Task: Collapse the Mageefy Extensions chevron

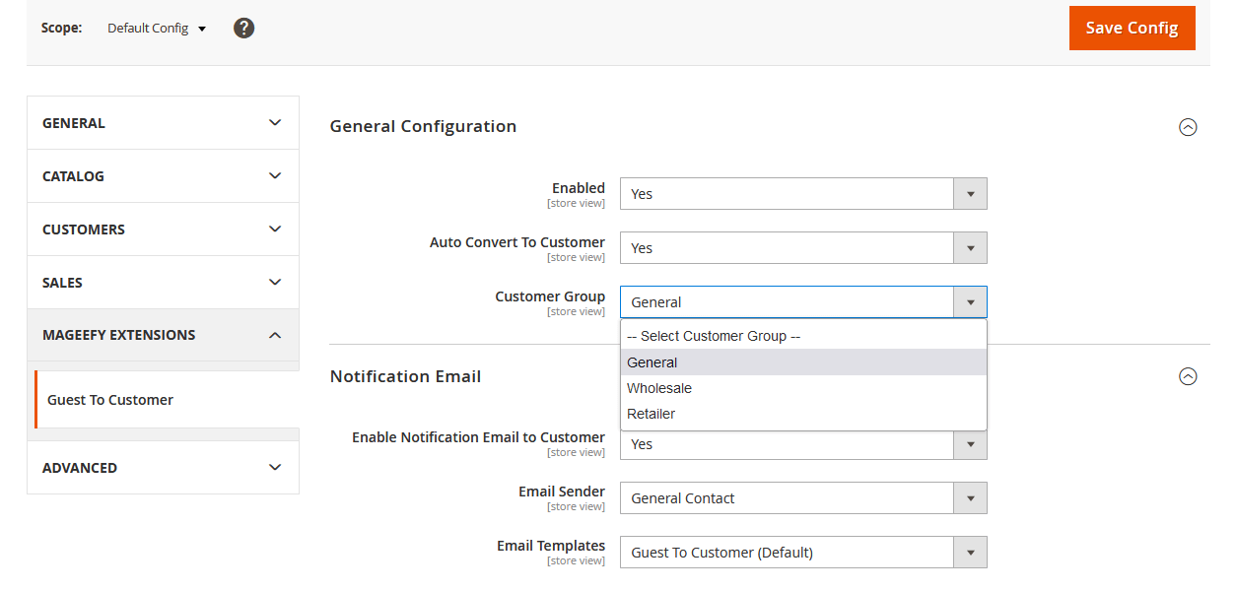Action: pyautogui.click(x=275, y=335)
